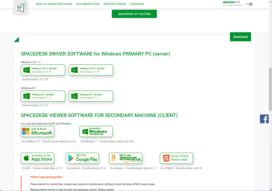Click 'HTML5 app prerequisites' heading

46,177
